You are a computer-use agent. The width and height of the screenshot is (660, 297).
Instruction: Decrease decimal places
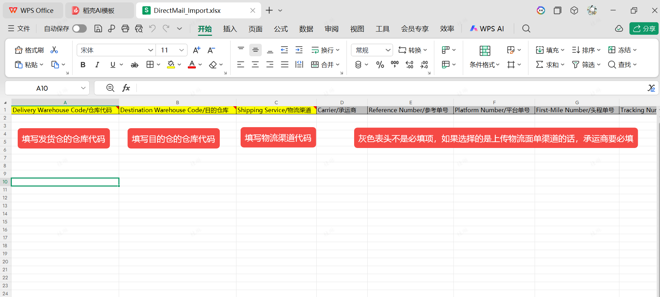click(424, 65)
